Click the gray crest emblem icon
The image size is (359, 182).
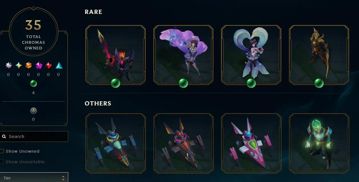point(33,111)
